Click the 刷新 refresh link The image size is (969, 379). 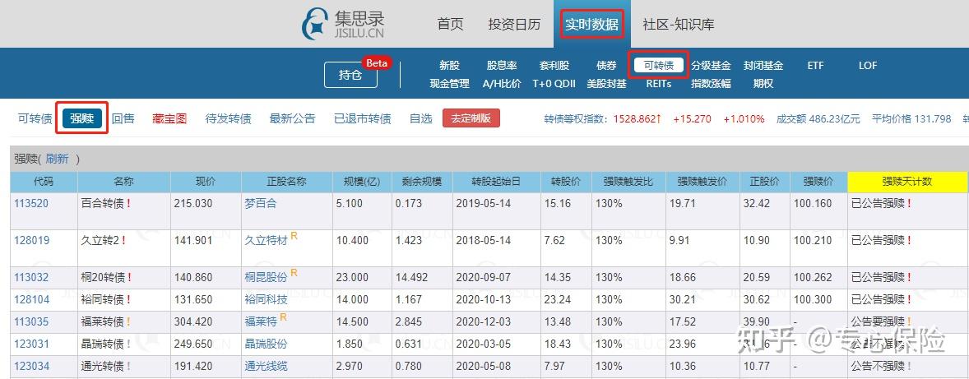57,159
